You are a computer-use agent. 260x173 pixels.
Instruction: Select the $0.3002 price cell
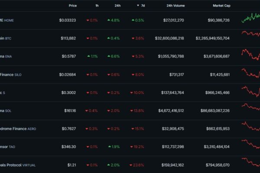pos(68,93)
